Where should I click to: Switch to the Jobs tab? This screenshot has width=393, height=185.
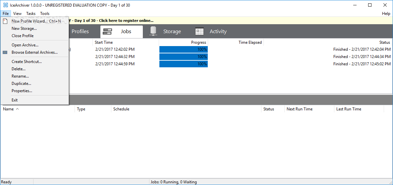(122, 31)
